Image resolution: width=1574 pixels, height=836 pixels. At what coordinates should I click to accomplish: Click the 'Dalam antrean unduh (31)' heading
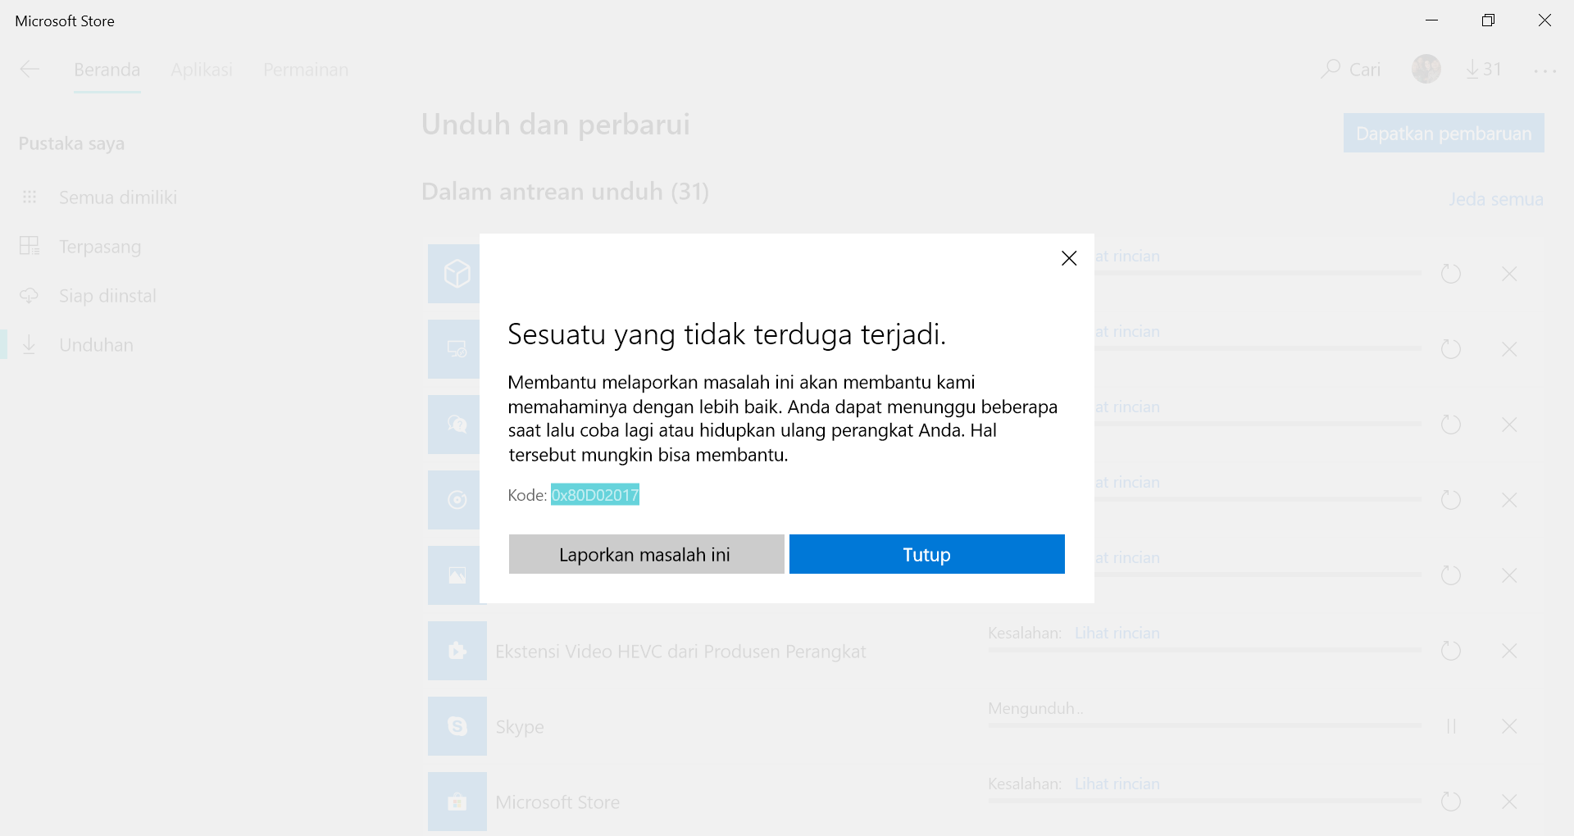click(565, 191)
